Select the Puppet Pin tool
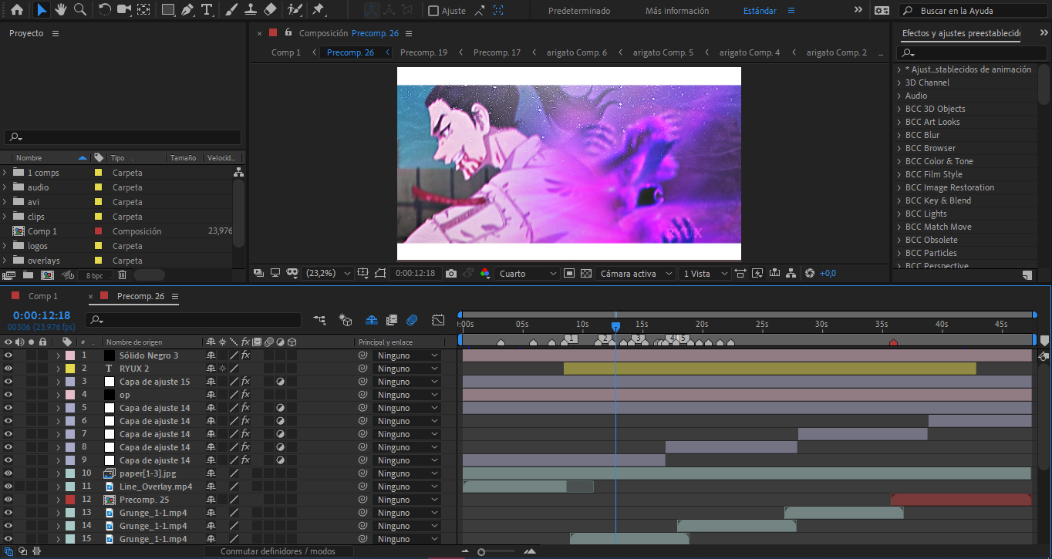 pyautogui.click(x=319, y=10)
